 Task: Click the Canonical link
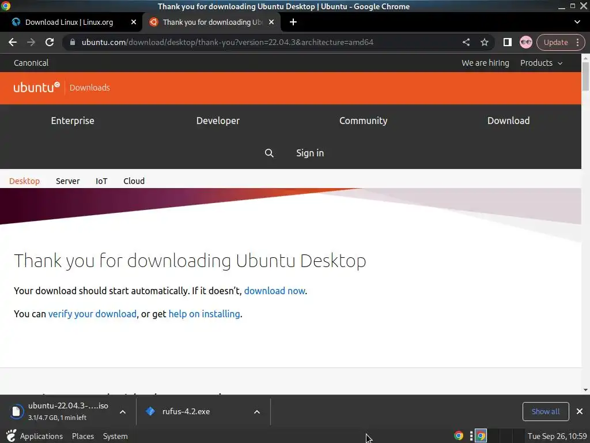click(31, 63)
